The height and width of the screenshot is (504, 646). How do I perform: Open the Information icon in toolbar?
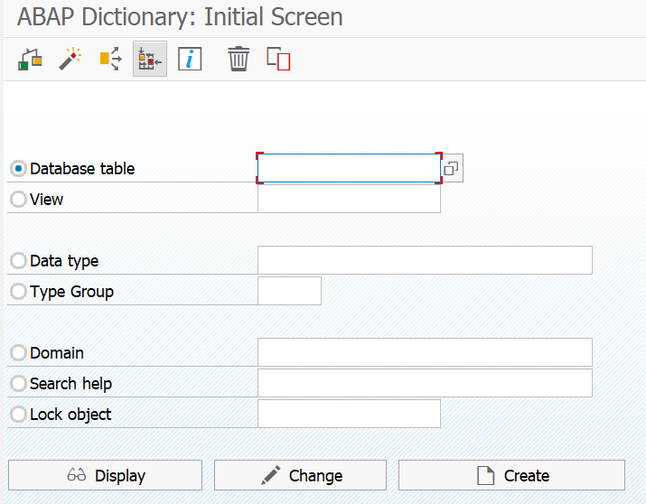pos(190,59)
